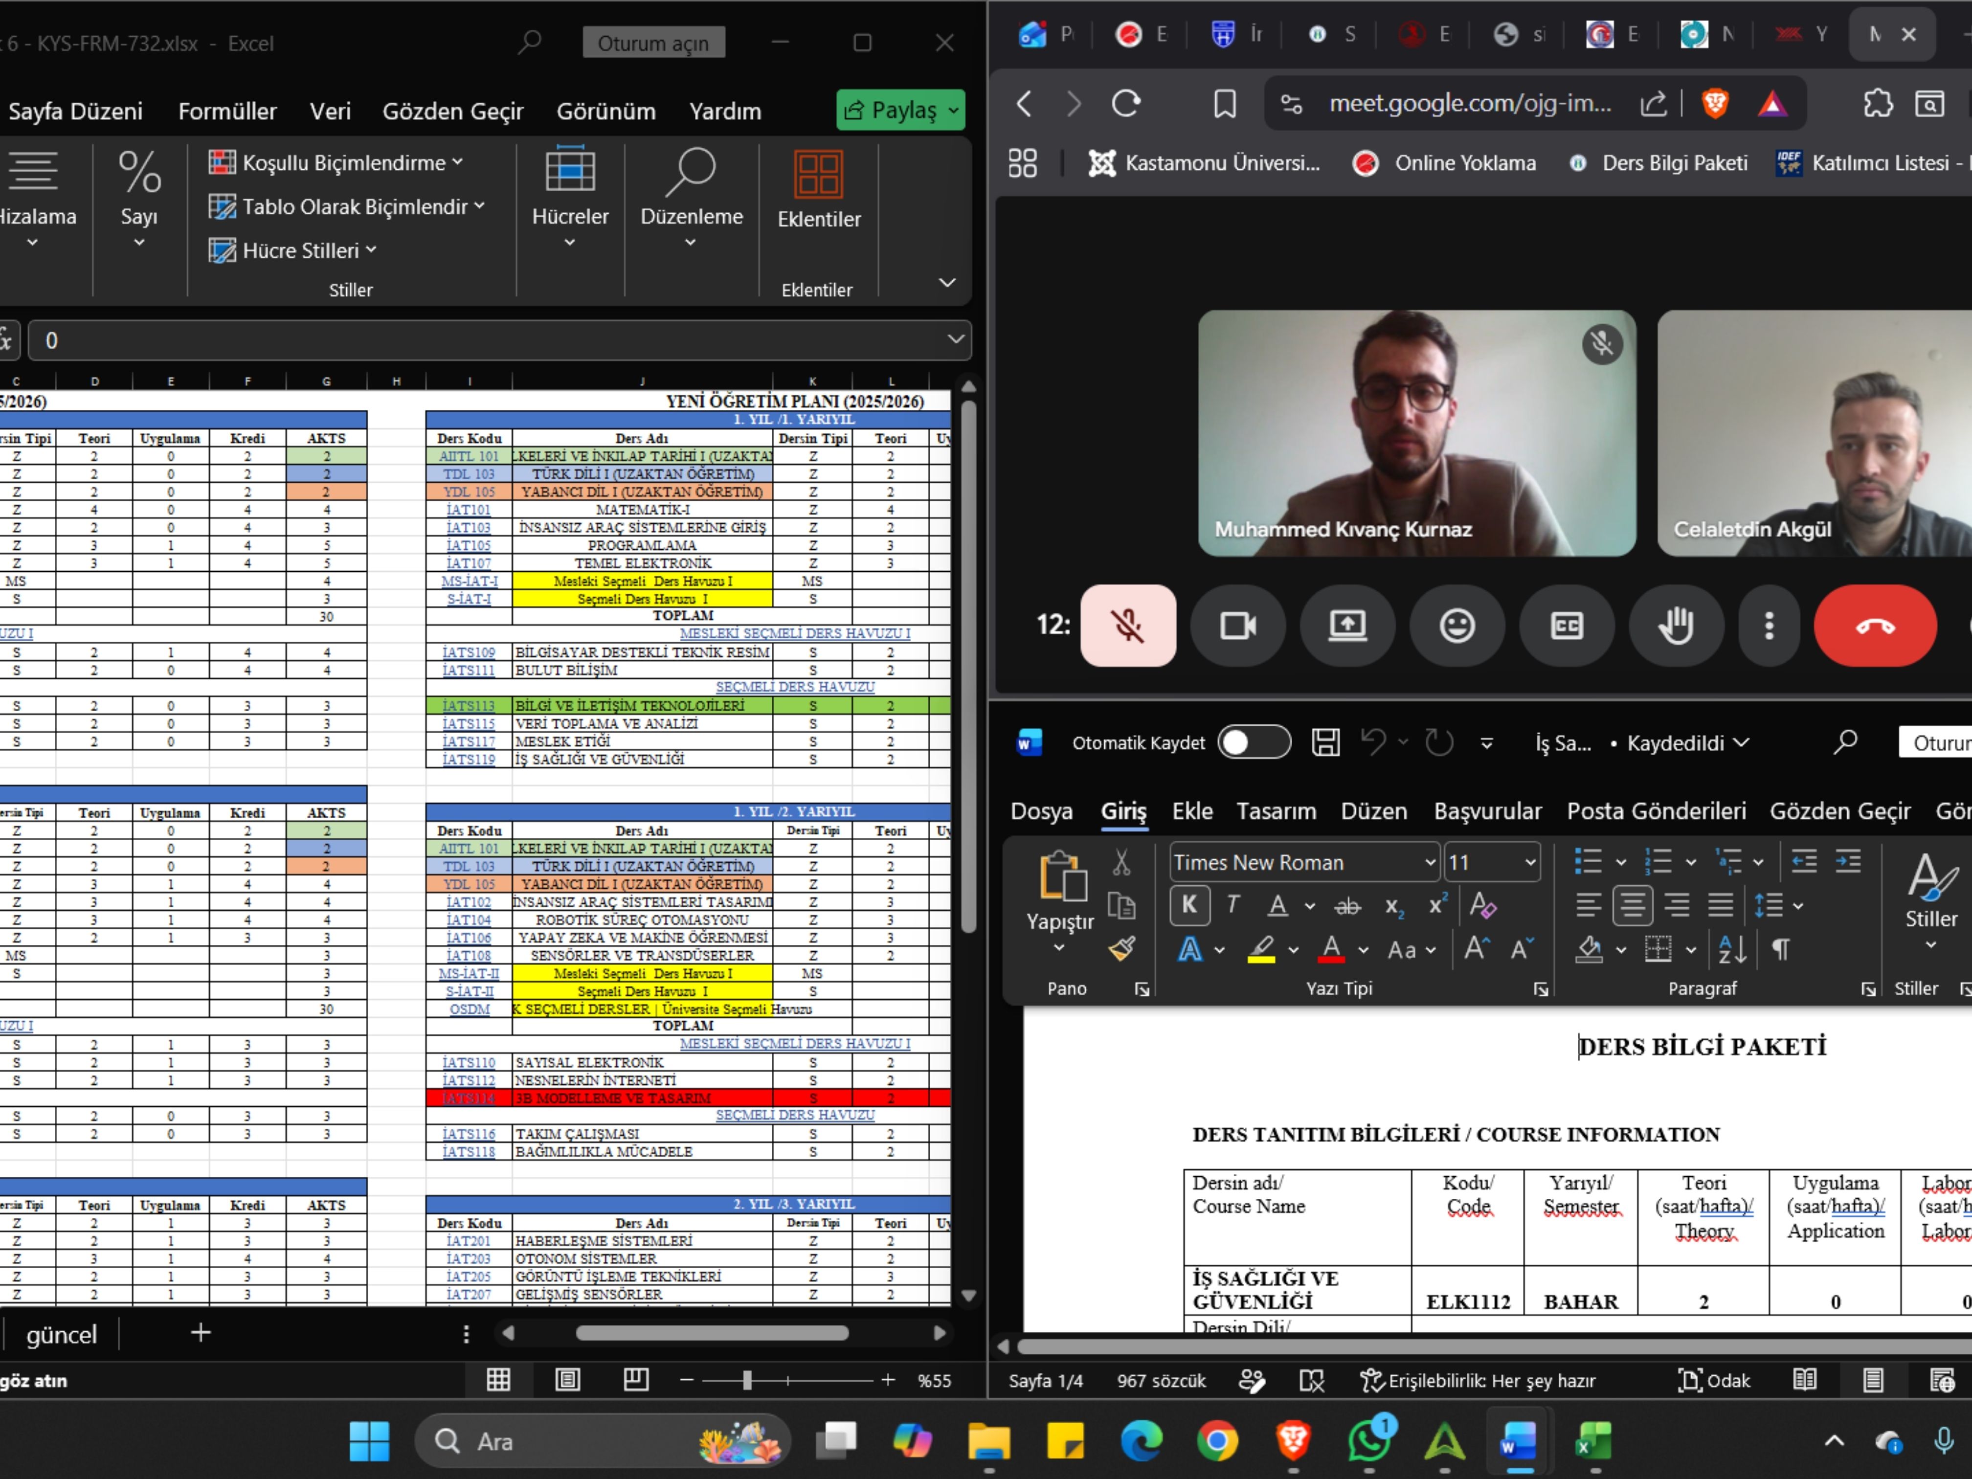Open browser extensions puzzle icon
The image size is (1972, 1479).
click(x=1878, y=103)
